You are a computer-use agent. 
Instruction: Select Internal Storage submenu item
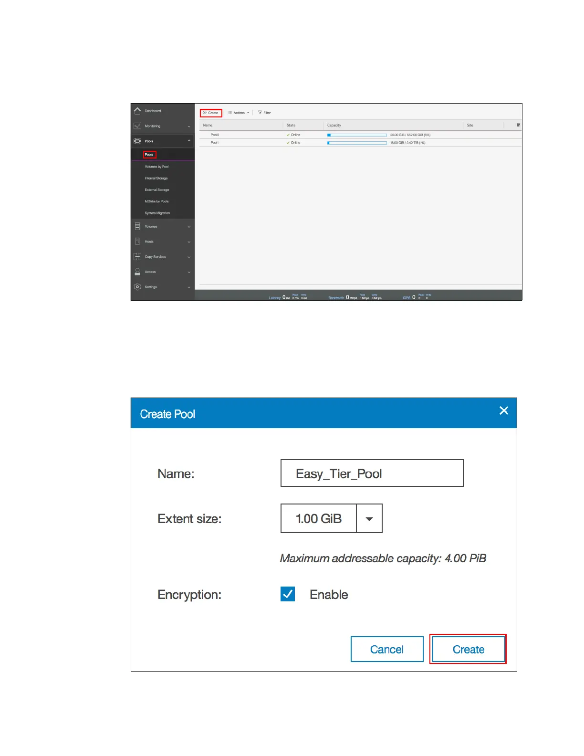[x=156, y=178]
